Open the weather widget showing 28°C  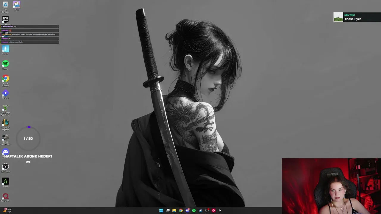(7, 210)
